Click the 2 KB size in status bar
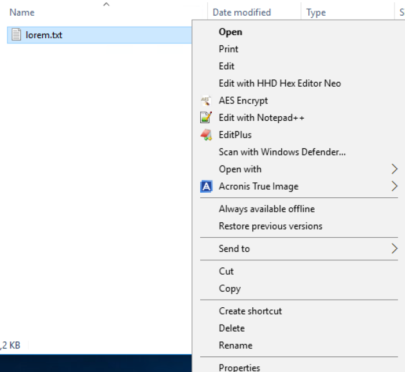Screen dimensions: 405x372 [10, 345]
